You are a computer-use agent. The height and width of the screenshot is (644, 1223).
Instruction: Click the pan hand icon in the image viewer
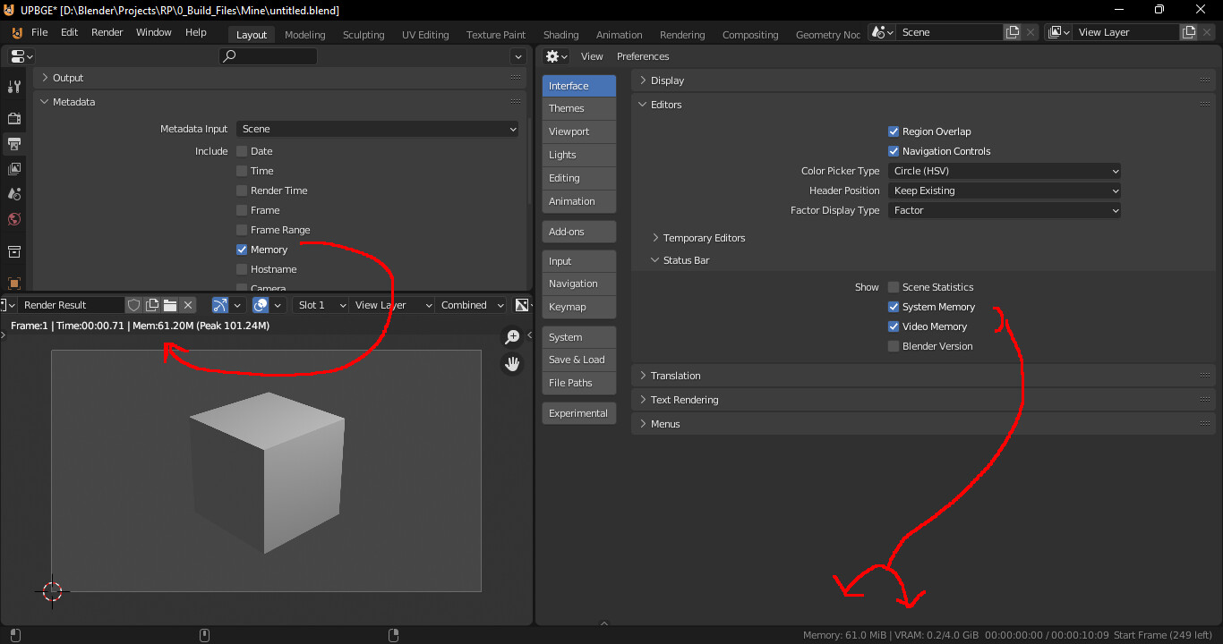512,364
